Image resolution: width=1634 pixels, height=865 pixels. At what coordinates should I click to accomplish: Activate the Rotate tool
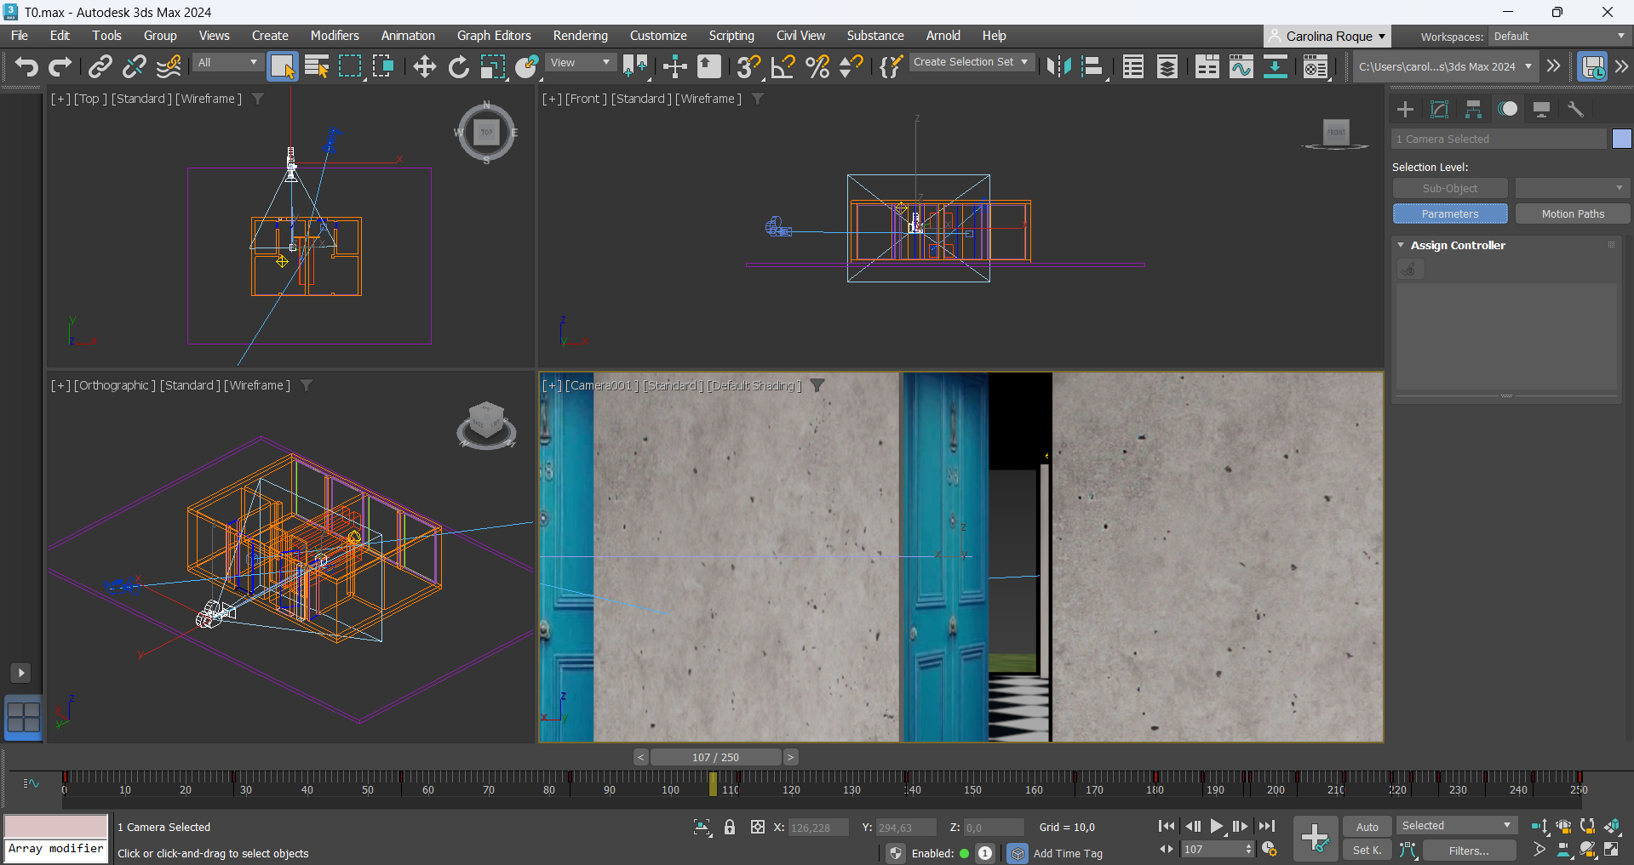click(458, 66)
